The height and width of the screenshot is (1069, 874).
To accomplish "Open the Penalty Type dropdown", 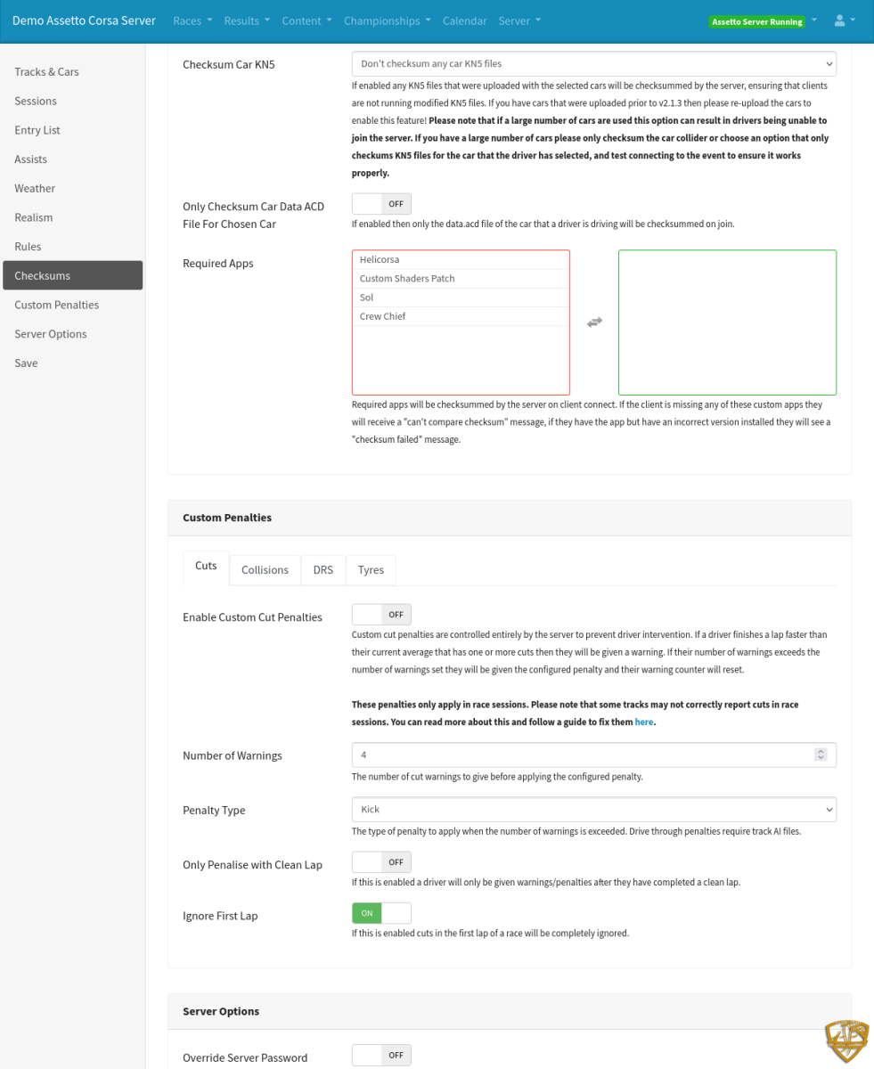I will click(593, 810).
